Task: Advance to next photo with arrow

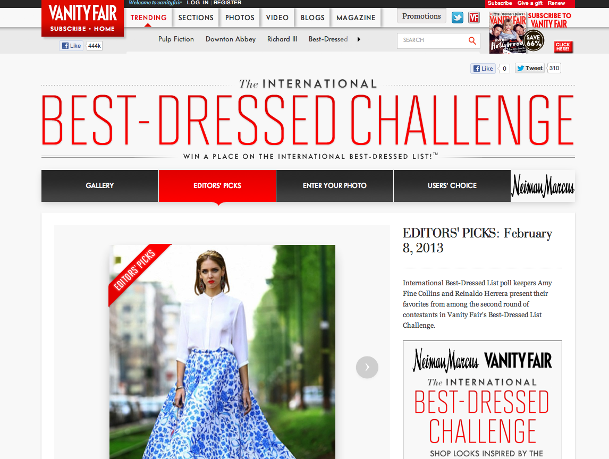Action: click(367, 367)
